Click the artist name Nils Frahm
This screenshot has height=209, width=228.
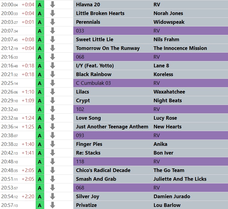(166, 39)
